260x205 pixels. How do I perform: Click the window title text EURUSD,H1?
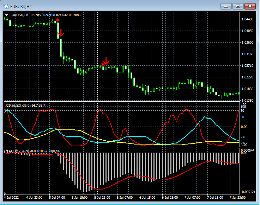pos(21,7)
